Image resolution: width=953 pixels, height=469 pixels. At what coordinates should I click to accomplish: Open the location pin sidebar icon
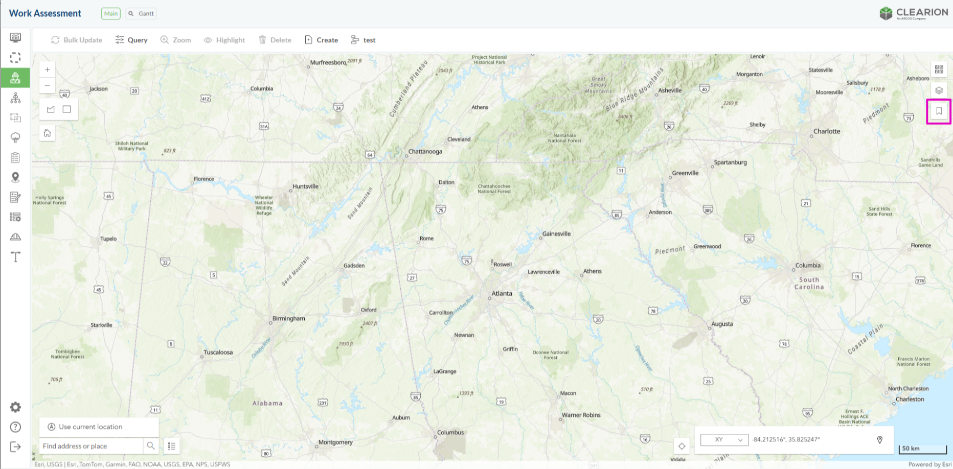click(15, 177)
